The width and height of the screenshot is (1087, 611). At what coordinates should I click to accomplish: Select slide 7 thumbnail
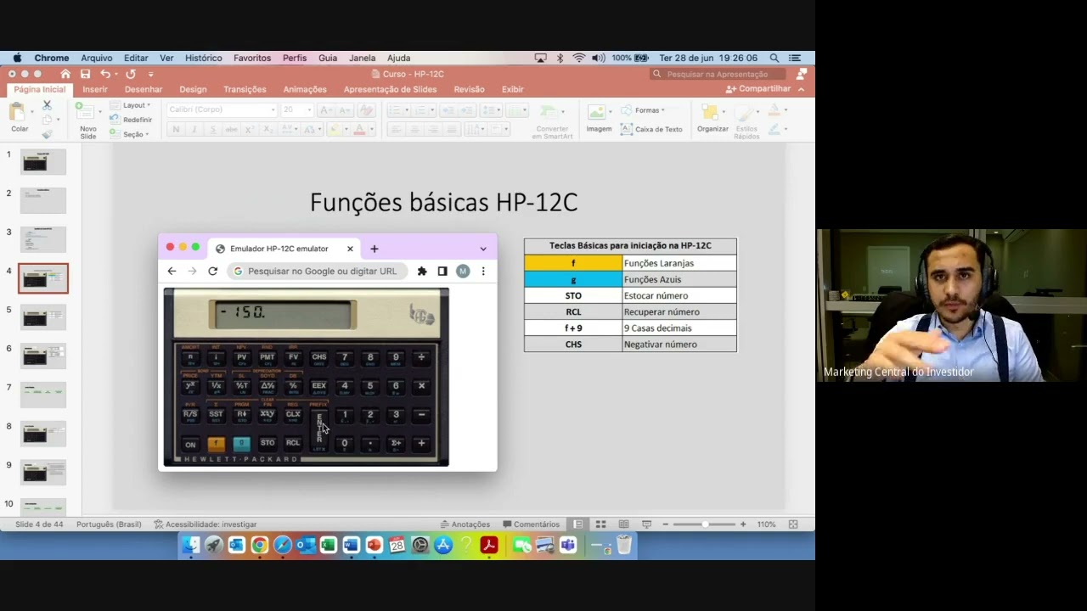tap(43, 395)
